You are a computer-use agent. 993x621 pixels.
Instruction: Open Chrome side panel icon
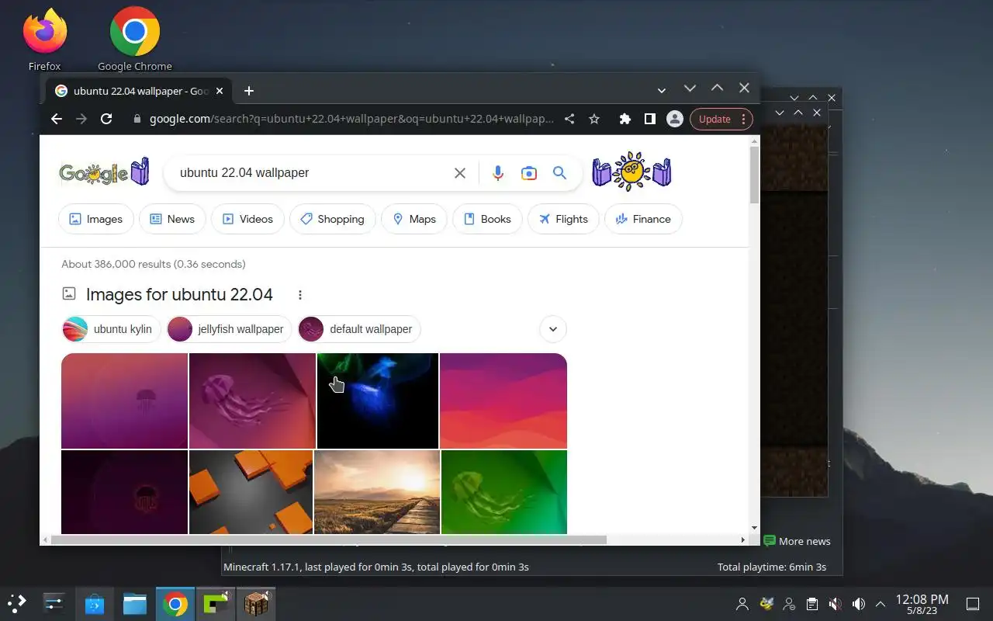coord(650,119)
